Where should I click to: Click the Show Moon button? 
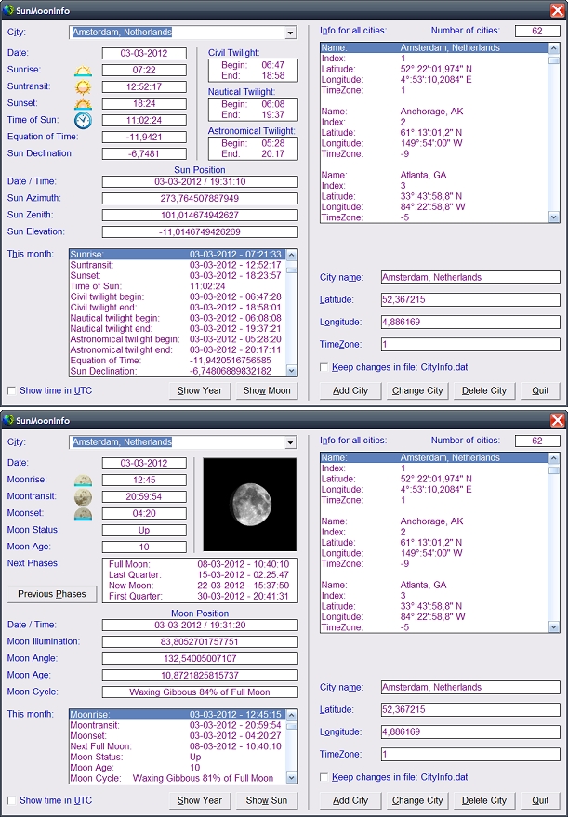pos(266,390)
